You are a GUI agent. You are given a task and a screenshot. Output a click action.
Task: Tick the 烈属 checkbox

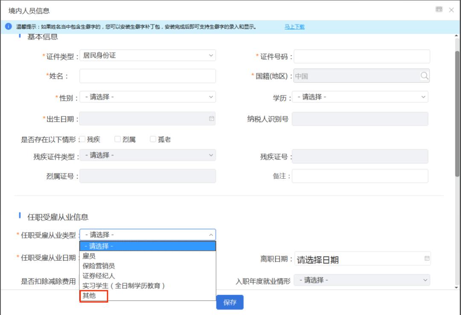pyautogui.click(x=118, y=139)
